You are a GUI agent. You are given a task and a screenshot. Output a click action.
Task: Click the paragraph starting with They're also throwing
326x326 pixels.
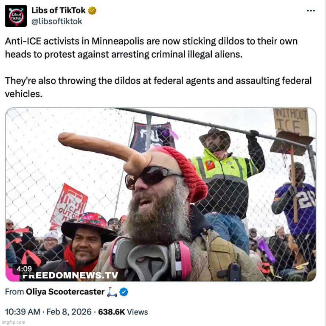[158, 87]
